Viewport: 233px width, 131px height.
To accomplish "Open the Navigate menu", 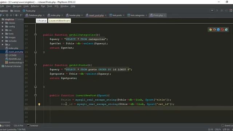I will [x=17, y=6].
